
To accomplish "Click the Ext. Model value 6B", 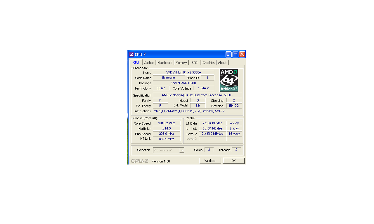I will (198, 106).
